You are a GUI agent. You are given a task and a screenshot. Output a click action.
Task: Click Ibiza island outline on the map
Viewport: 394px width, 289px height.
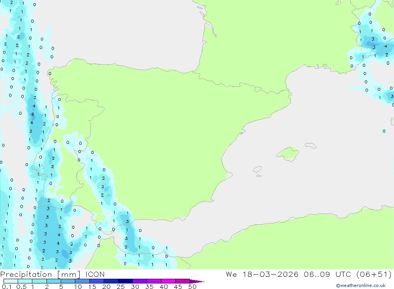[x=257, y=169]
